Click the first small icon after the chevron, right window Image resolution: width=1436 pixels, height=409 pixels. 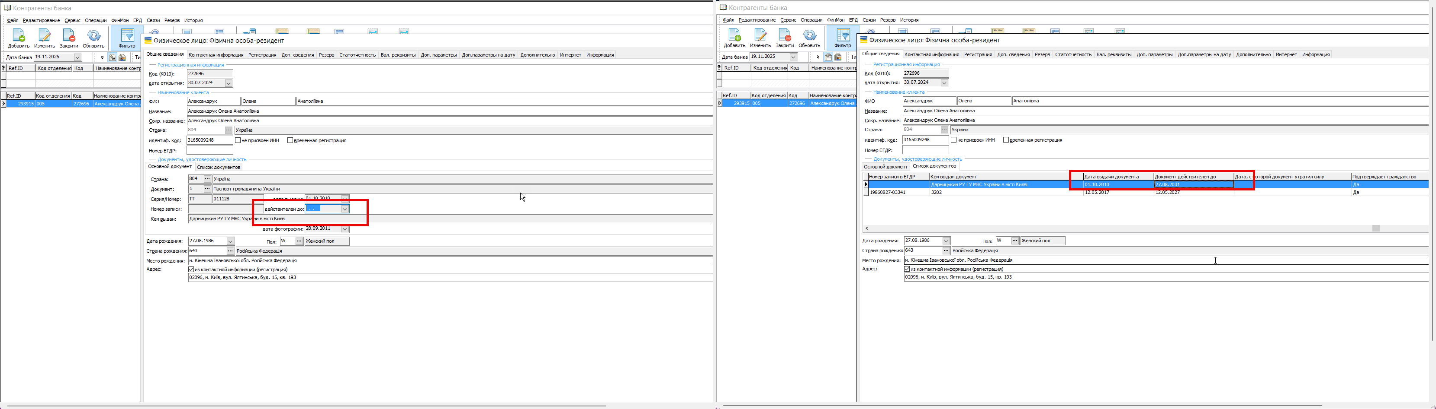[828, 57]
